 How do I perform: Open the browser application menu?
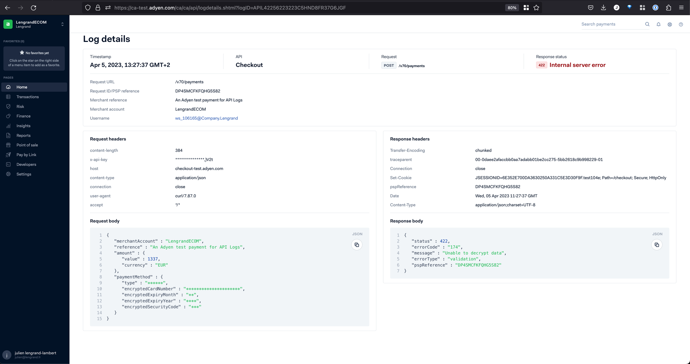coord(681,7)
